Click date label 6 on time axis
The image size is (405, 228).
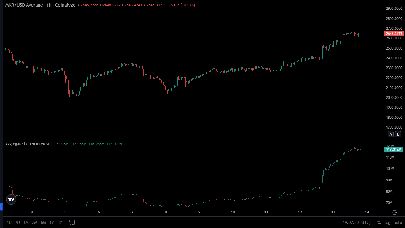click(99, 212)
